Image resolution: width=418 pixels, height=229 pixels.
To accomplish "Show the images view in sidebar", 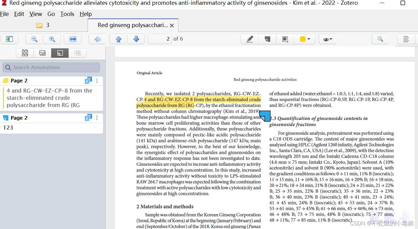I will [42, 53].
